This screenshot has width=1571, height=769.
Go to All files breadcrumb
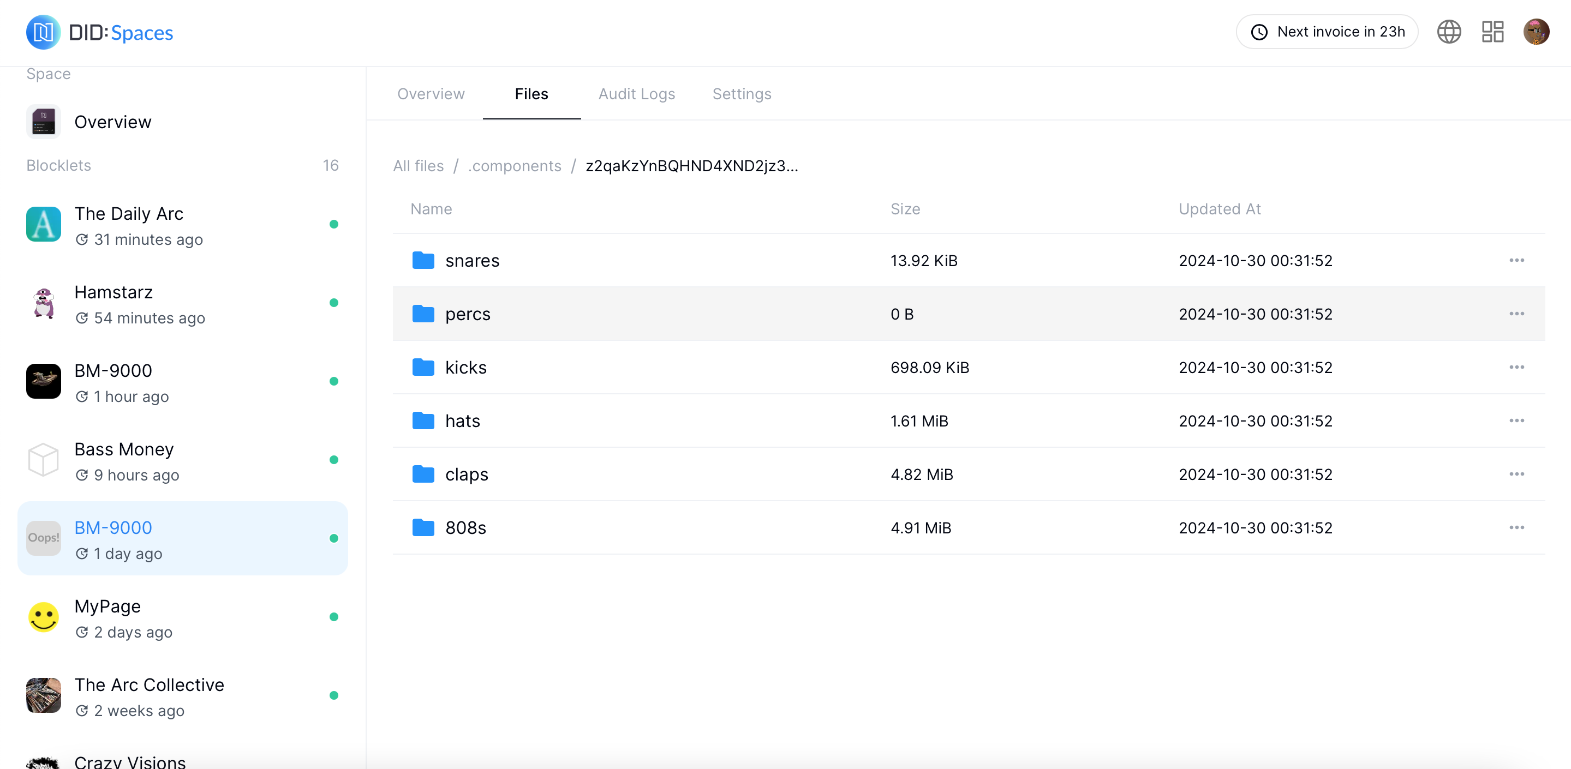[x=419, y=166]
